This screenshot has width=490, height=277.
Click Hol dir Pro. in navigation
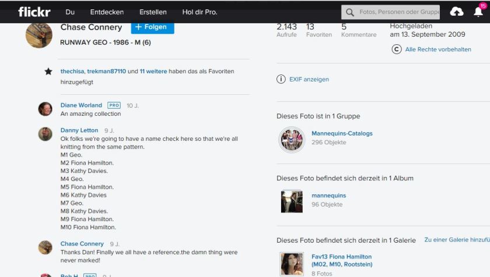200,12
